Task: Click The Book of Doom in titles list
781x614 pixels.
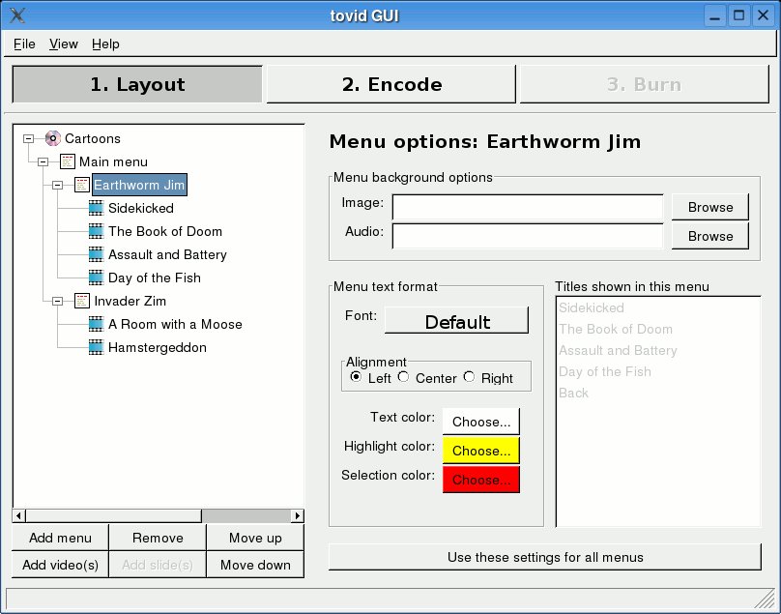Action: [616, 329]
